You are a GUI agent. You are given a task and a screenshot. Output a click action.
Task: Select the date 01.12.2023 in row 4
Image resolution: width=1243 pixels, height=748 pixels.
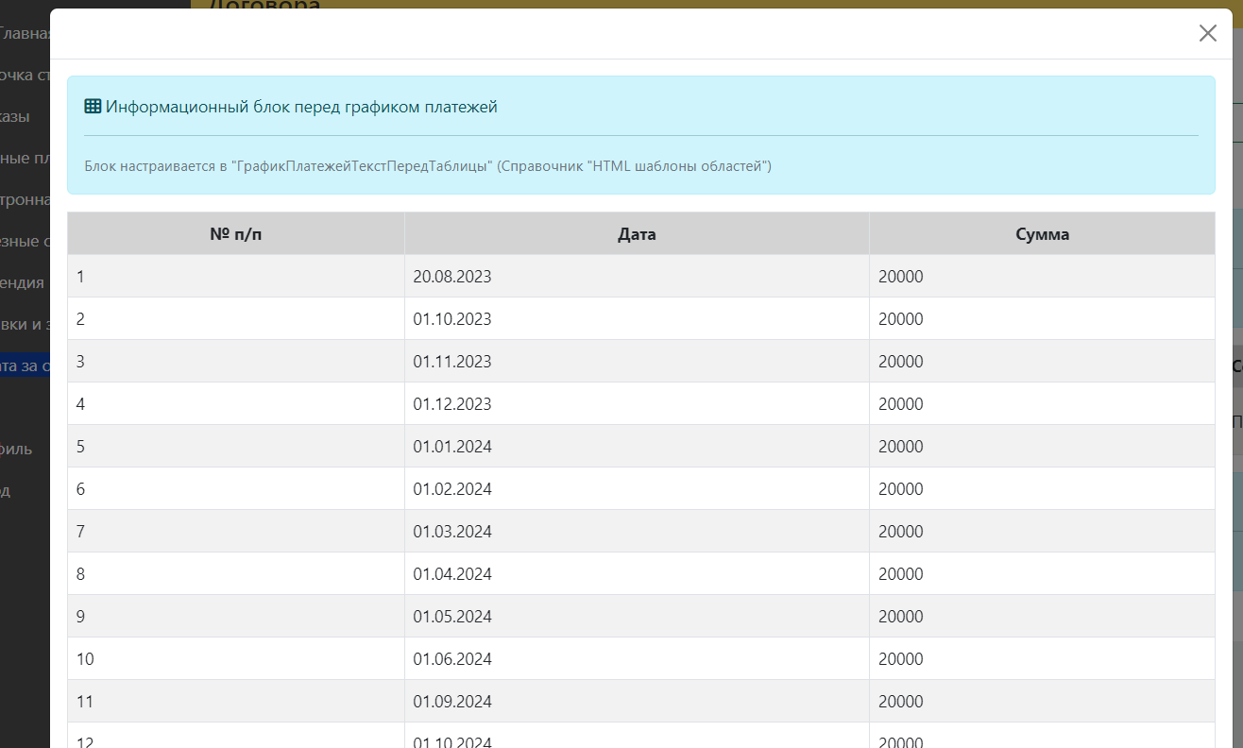452,404
